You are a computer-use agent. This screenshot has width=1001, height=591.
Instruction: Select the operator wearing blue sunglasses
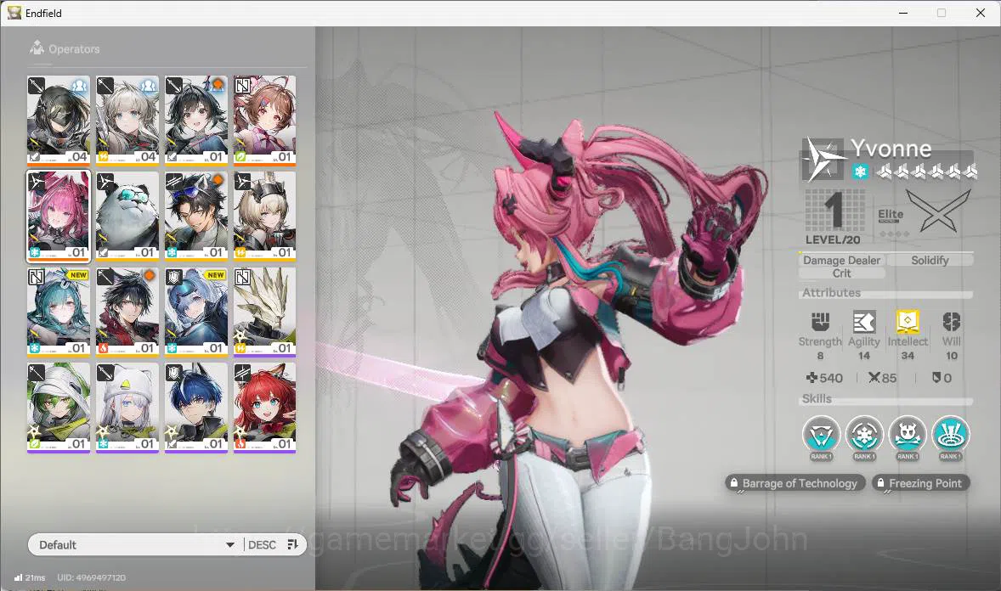pos(196,217)
